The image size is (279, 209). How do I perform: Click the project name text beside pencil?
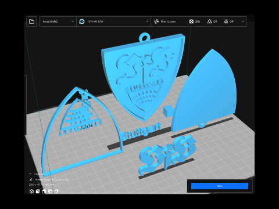(52, 180)
